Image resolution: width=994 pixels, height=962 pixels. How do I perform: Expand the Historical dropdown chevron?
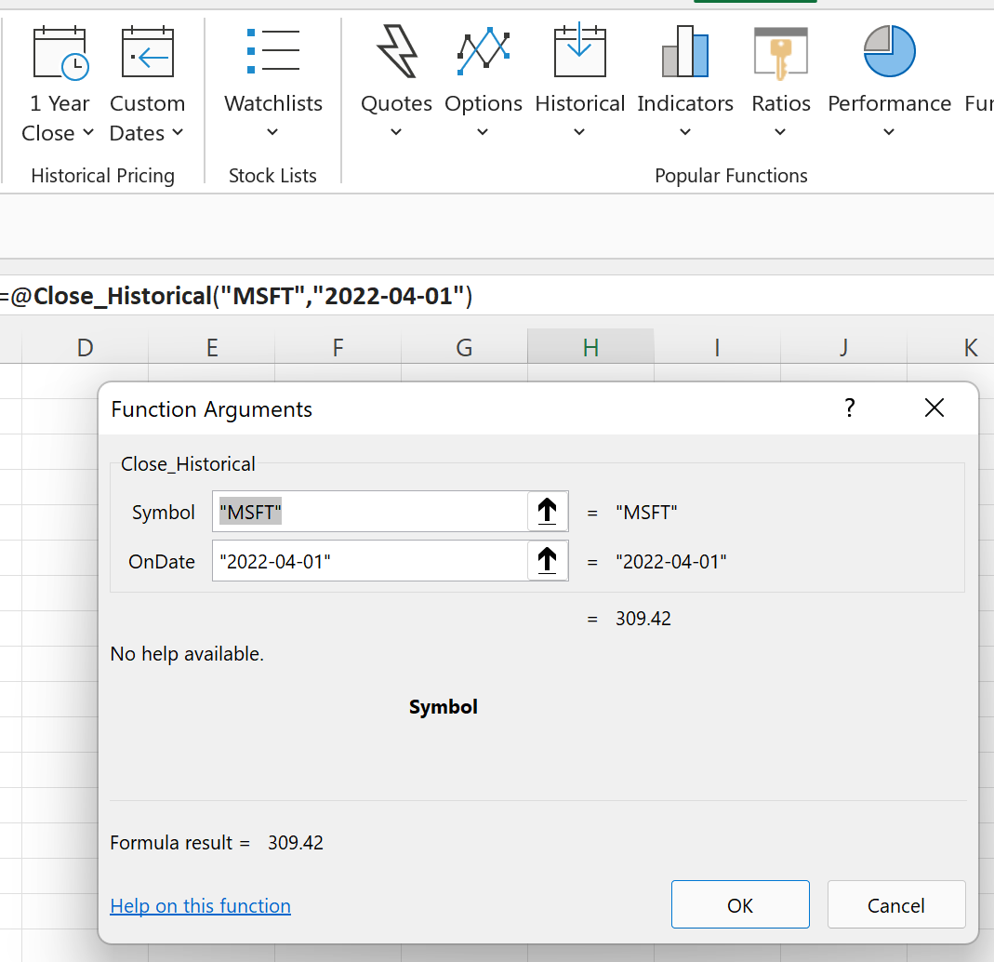click(x=578, y=132)
